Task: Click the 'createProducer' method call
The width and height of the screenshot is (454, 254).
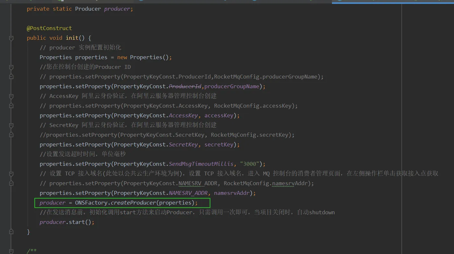Action: (133, 203)
